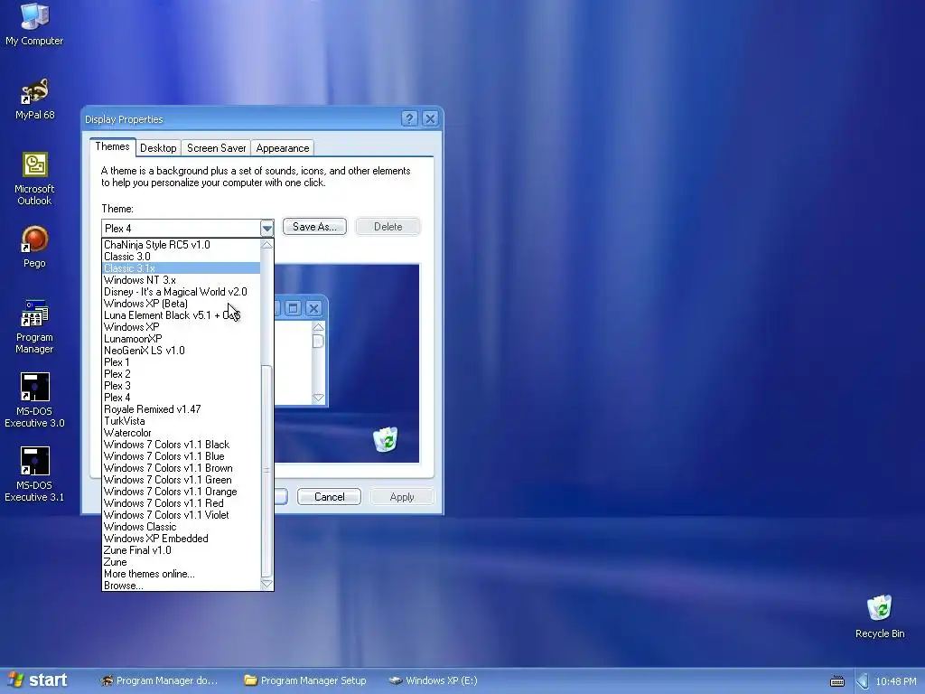
Task: Switch to the Screen Saver tab
Action: tap(216, 148)
